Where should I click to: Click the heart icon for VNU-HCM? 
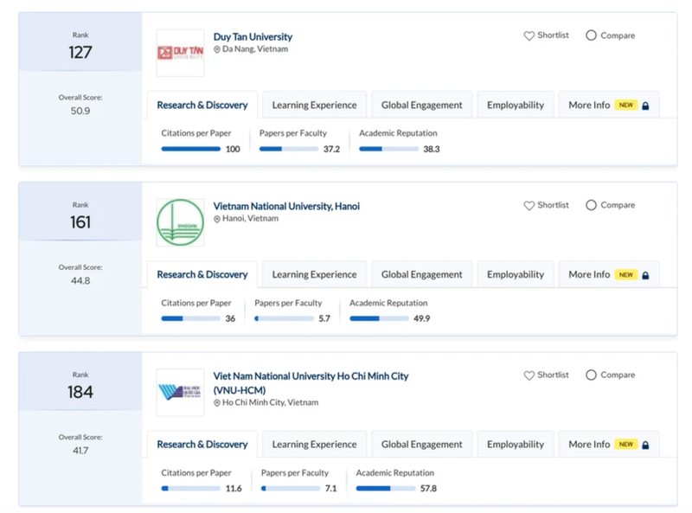click(x=529, y=375)
